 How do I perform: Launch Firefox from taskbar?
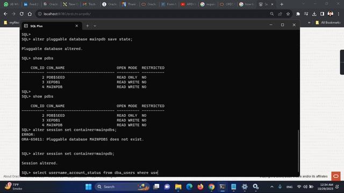coord(200,187)
